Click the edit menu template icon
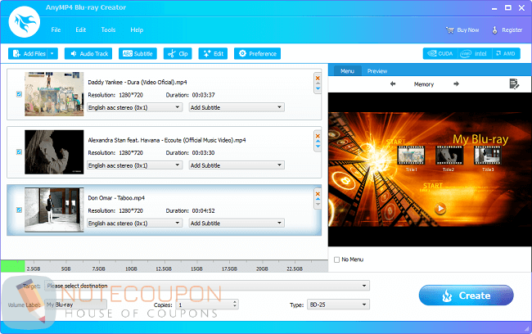The height and width of the screenshot is (334, 532). coord(514,83)
